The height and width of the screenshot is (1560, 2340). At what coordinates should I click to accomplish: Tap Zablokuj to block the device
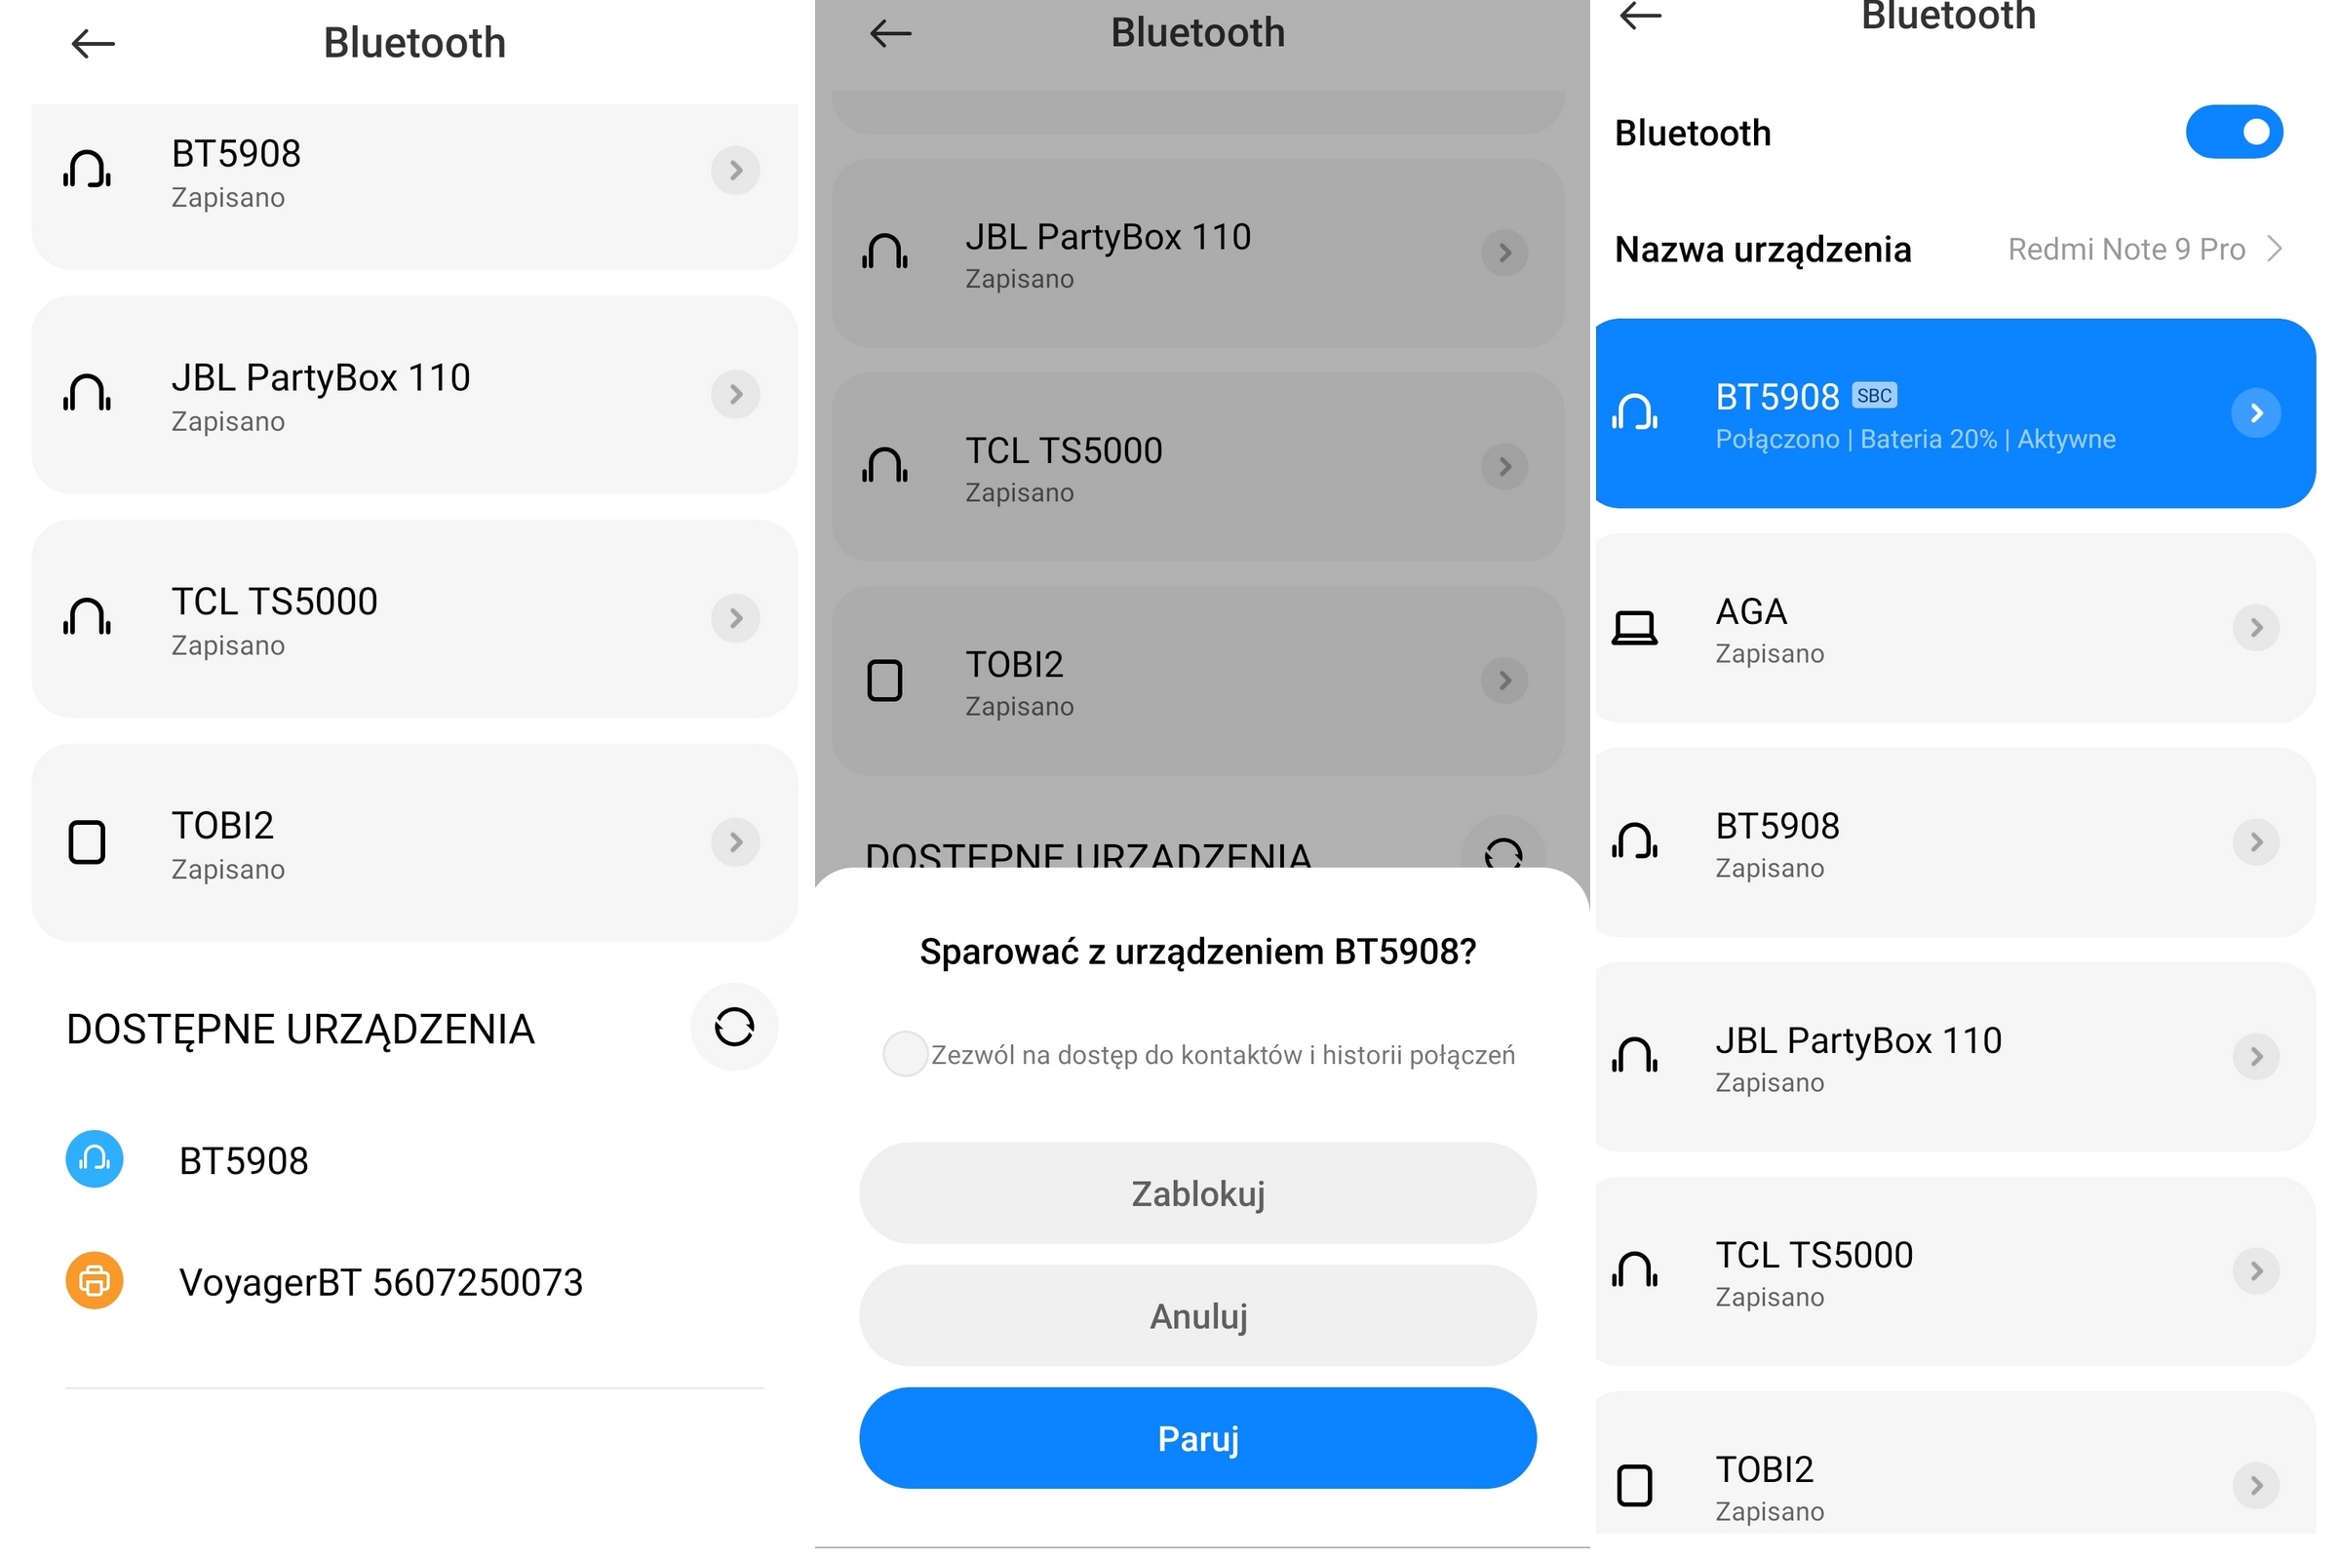coord(1197,1192)
